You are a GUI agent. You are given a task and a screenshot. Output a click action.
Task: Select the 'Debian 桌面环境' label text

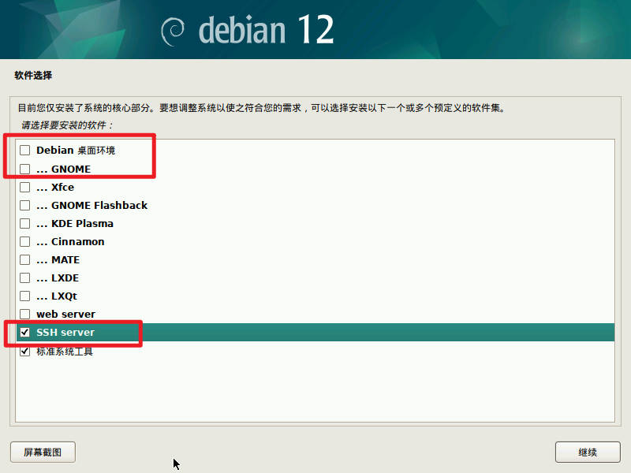(76, 151)
